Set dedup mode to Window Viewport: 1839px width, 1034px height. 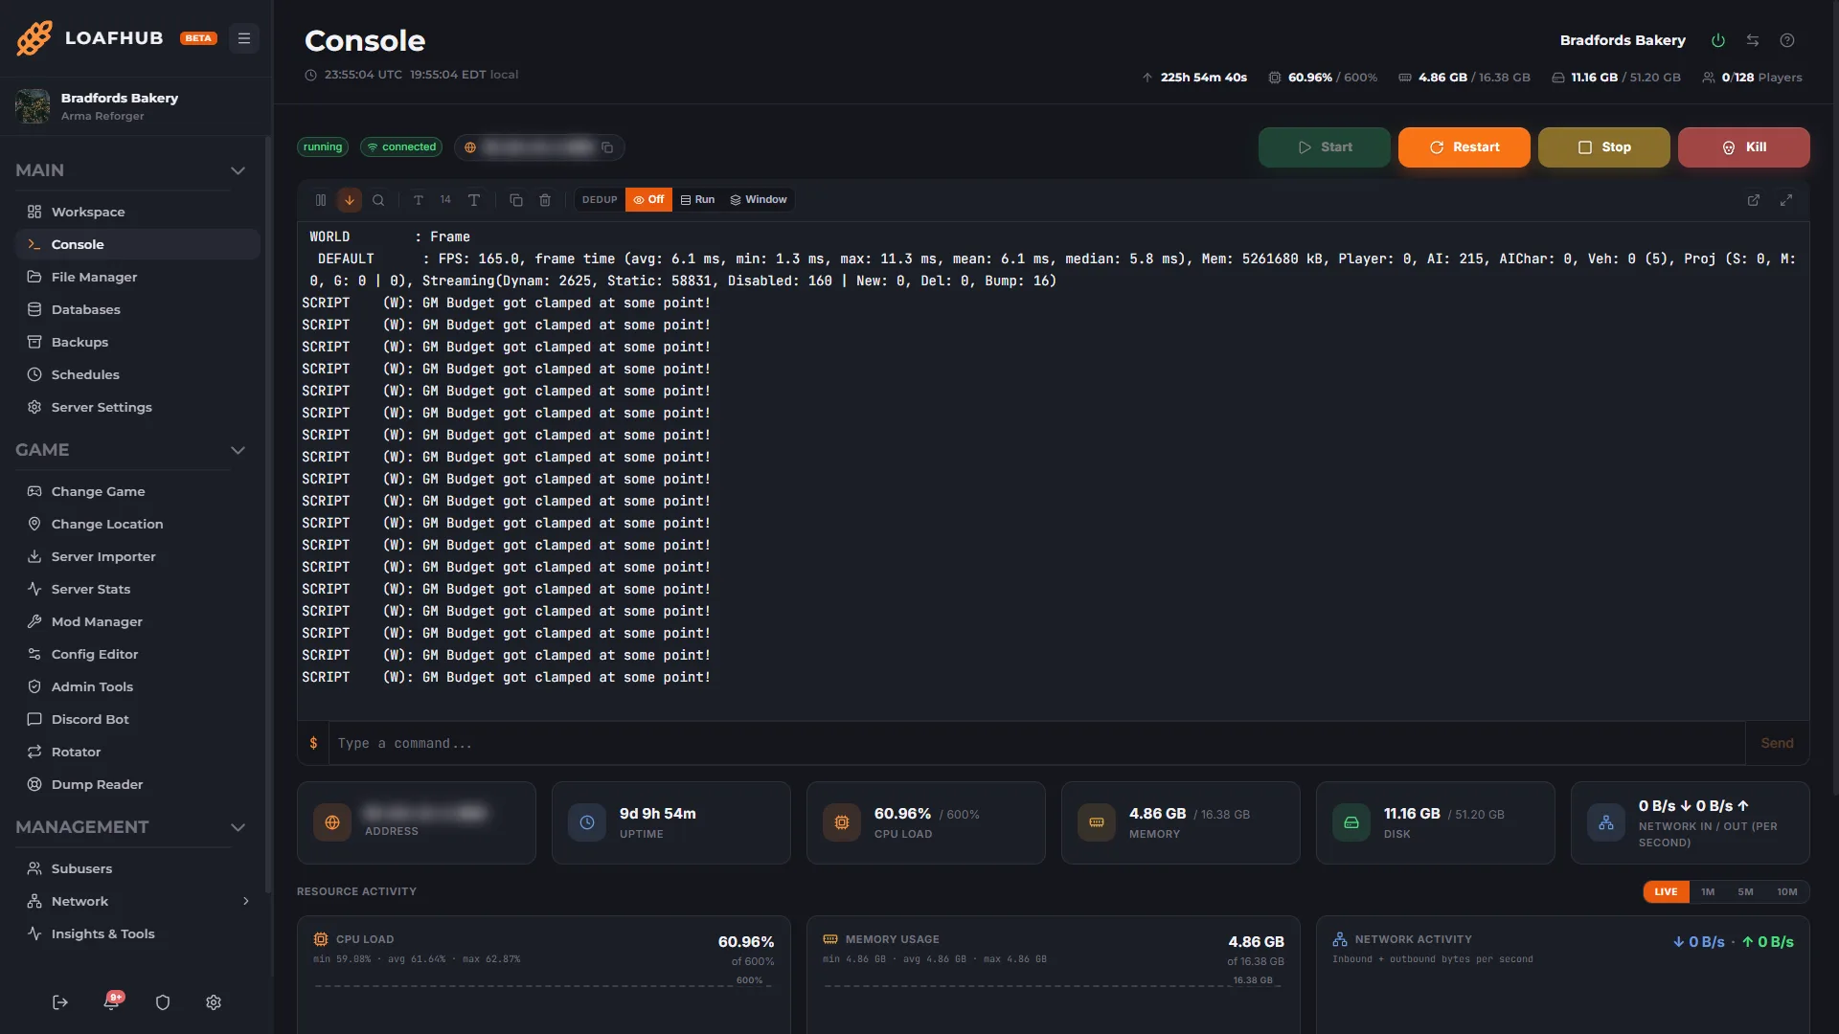[x=759, y=200]
